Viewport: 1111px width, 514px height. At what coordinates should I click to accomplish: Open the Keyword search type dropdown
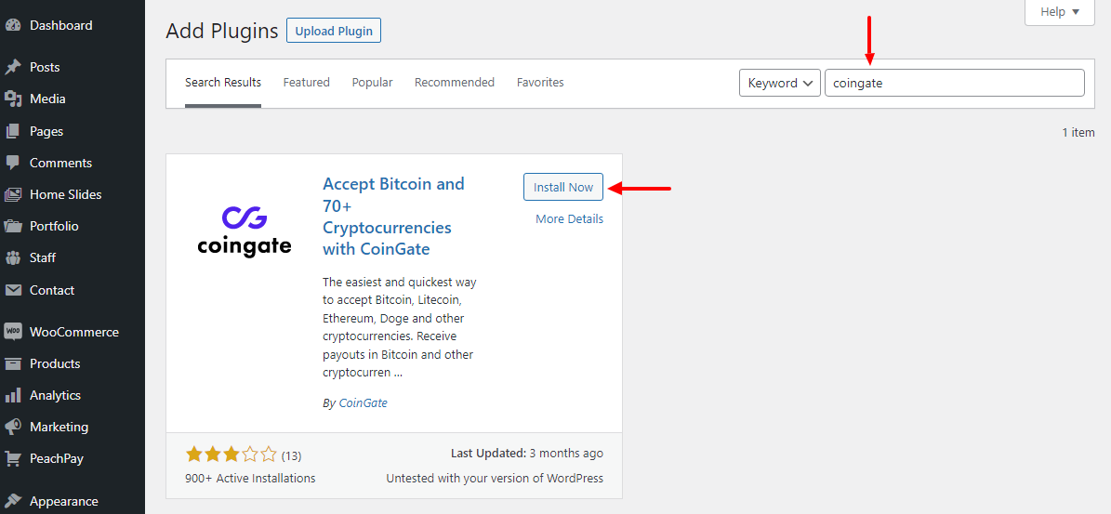tap(779, 83)
